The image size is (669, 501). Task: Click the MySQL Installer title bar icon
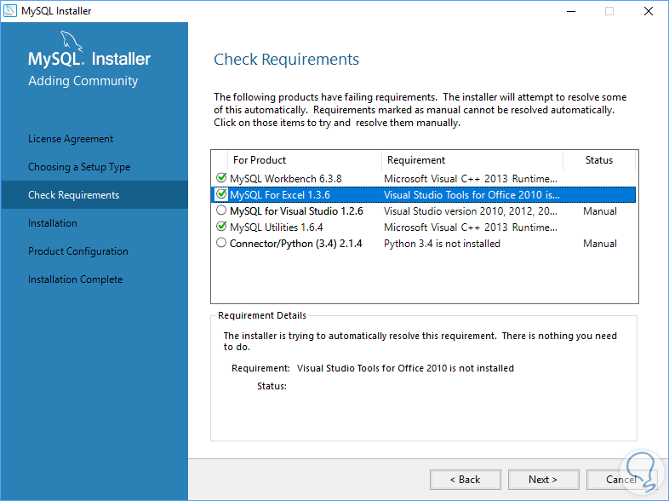(10, 11)
